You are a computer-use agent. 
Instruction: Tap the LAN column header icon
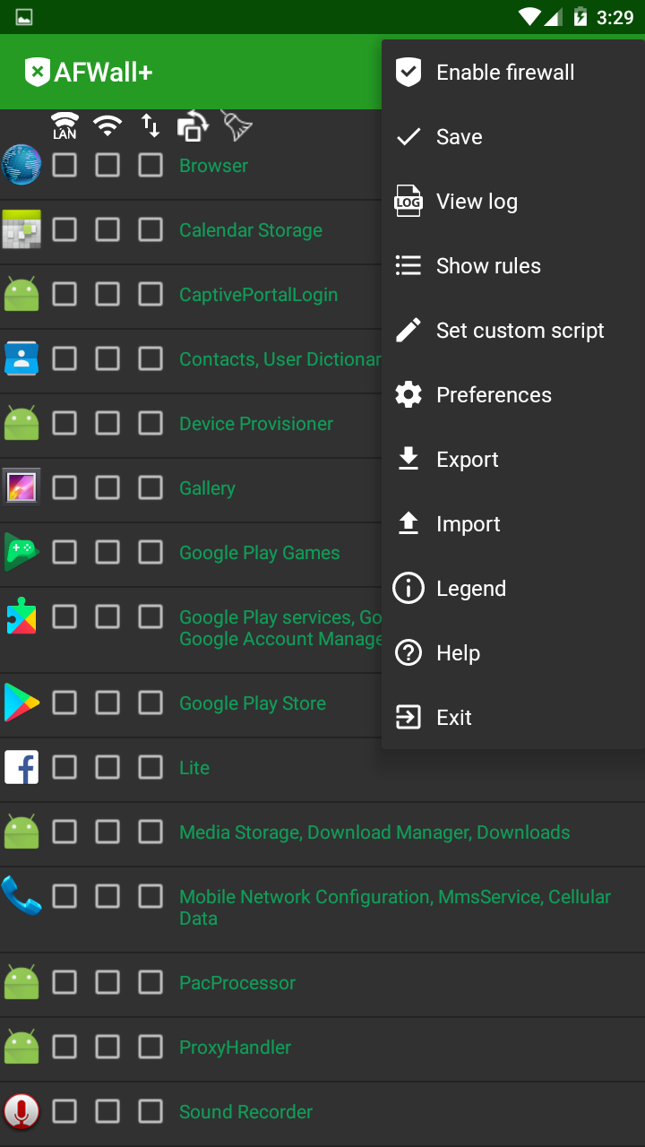coord(64,125)
